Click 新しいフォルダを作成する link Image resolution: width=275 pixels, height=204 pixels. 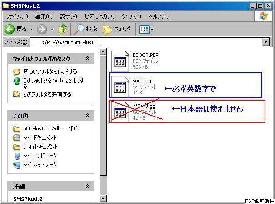50,71
